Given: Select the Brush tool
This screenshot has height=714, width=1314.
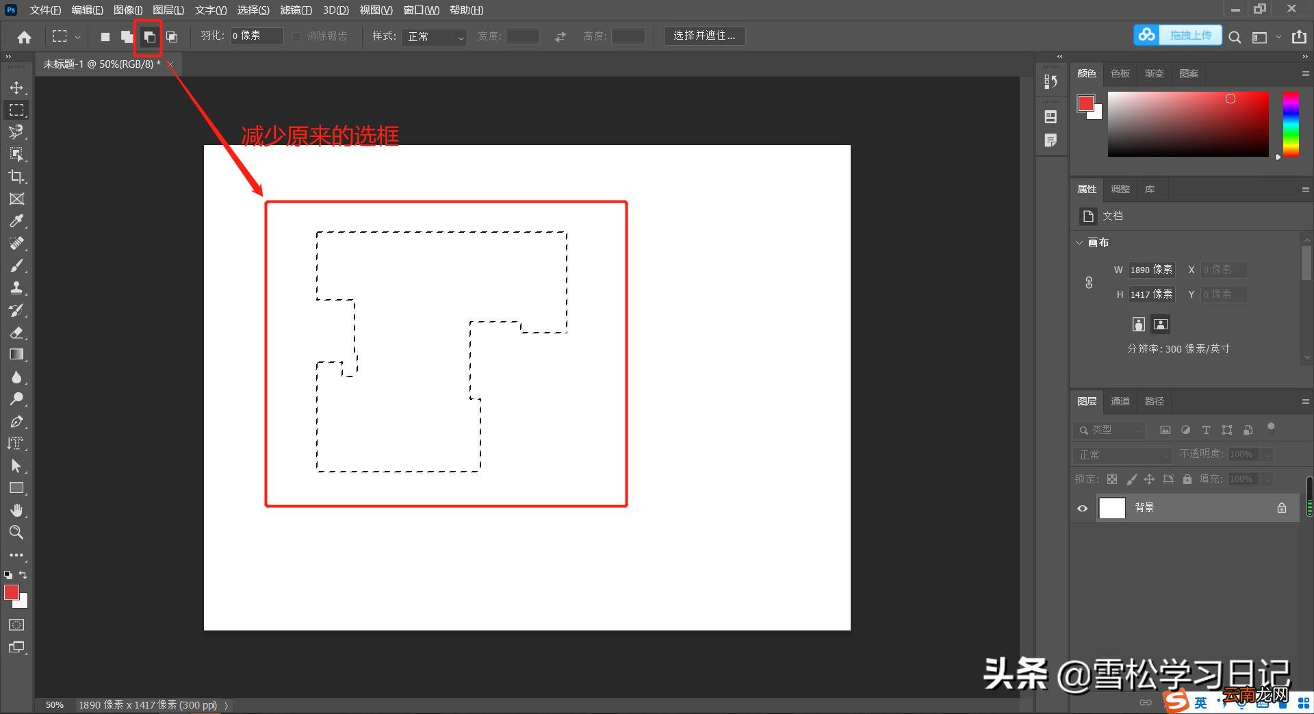Looking at the screenshot, I should tap(16, 266).
